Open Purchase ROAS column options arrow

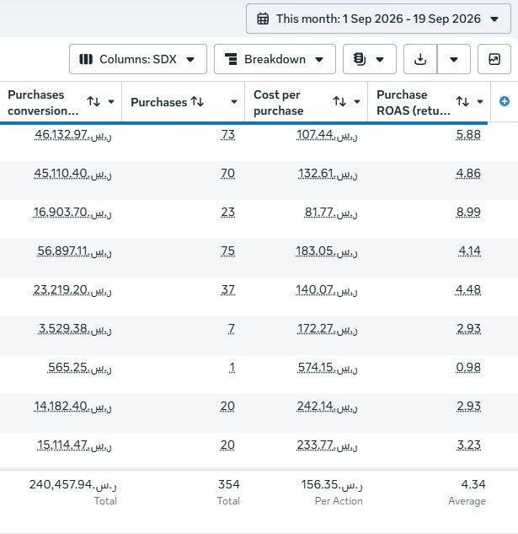480,101
